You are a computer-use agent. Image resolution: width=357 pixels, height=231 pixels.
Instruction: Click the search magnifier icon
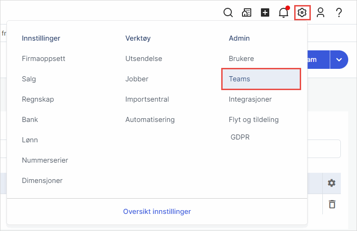pyautogui.click(x=228, y=13)
